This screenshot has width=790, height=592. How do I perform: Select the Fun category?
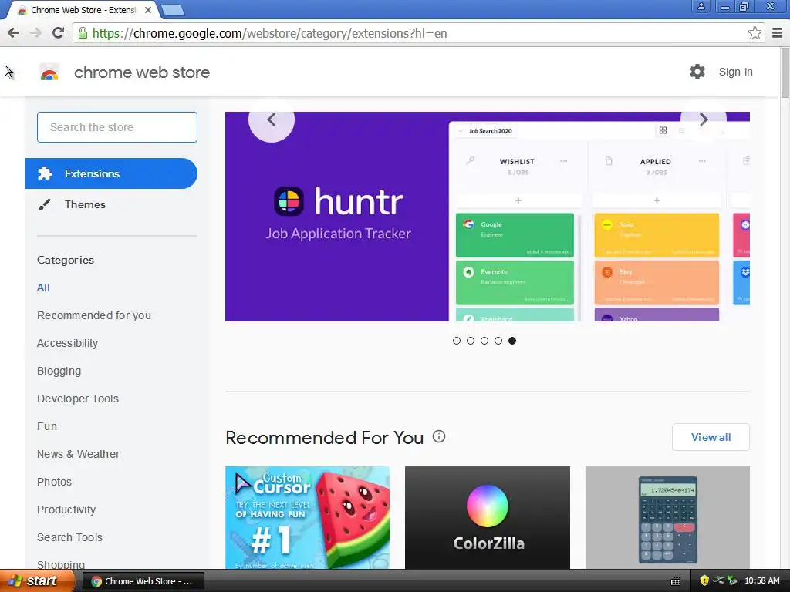(47, 425)
